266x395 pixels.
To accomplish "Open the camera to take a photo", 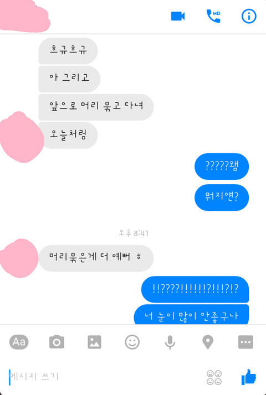I will pos(57,342).
